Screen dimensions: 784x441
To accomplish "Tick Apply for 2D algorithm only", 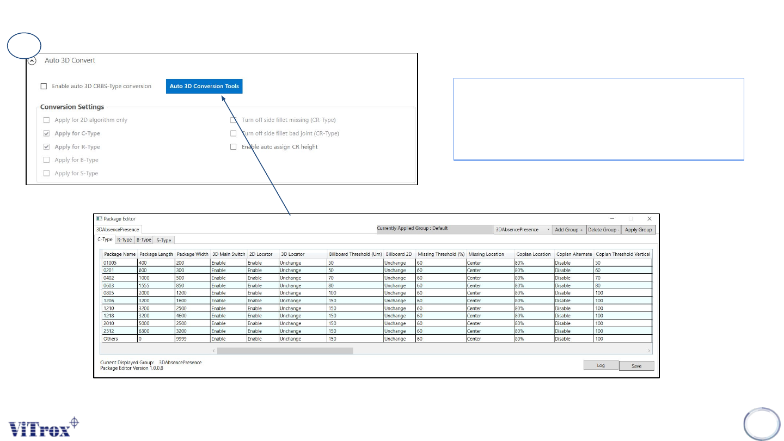I will 47,120.
